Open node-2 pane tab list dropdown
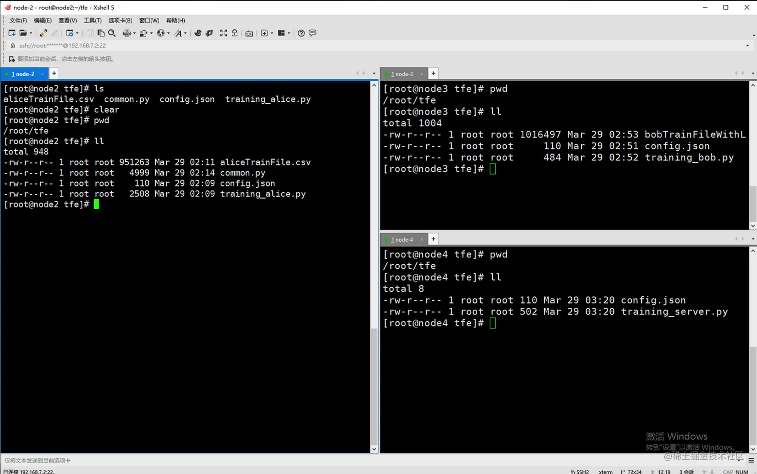Screen dimensions: 757x474 click(374, 73)
